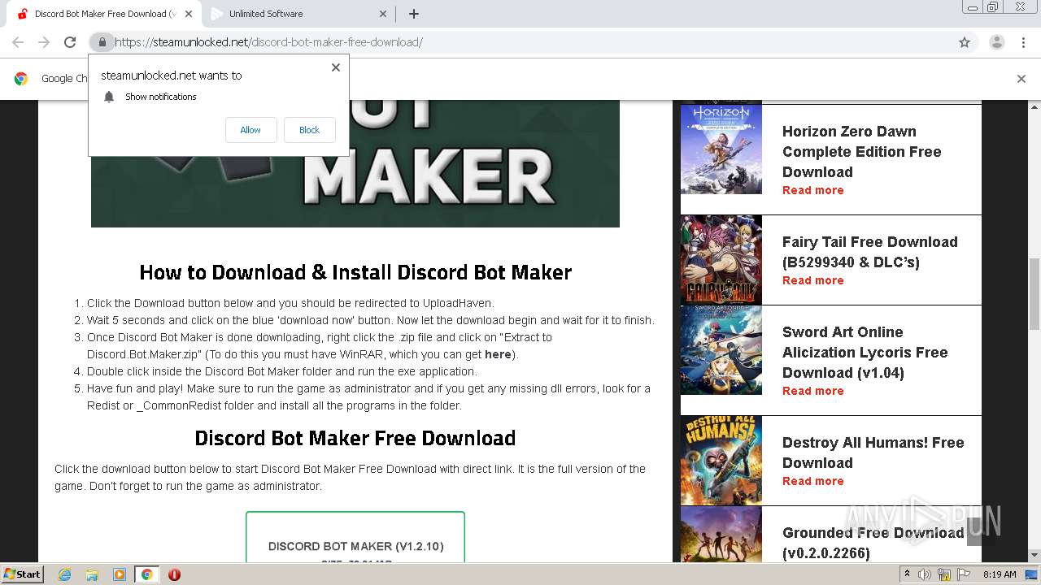Click the red Opera icon in the taskbar
The height and width of the screenshot is (585, 1041).
coord(174,574)
